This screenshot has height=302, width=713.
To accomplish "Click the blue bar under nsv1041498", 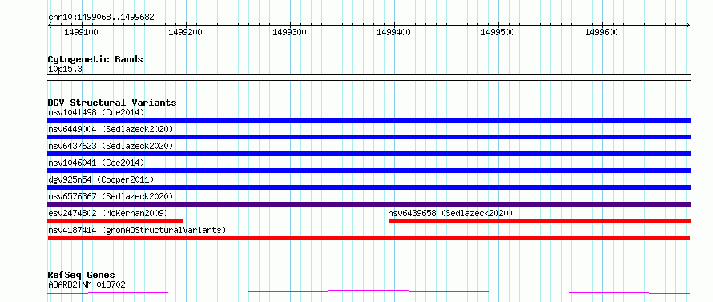I will click(369, 120).
